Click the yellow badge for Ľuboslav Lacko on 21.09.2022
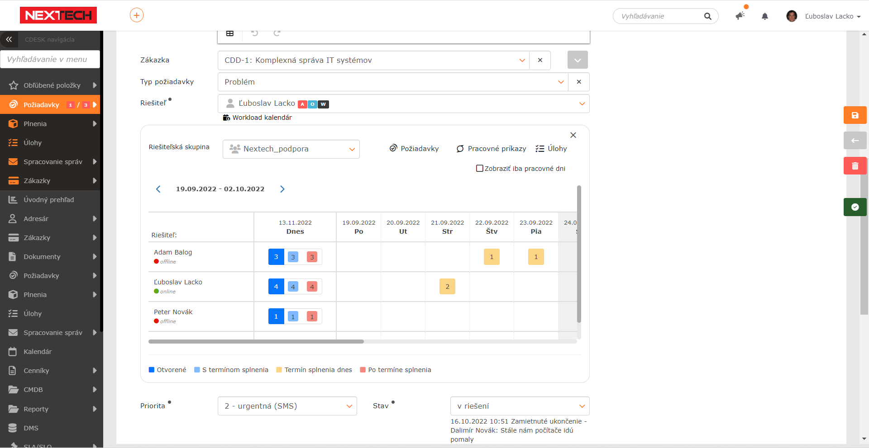Viewport: 869px width, 448px height. coord(447,287)
